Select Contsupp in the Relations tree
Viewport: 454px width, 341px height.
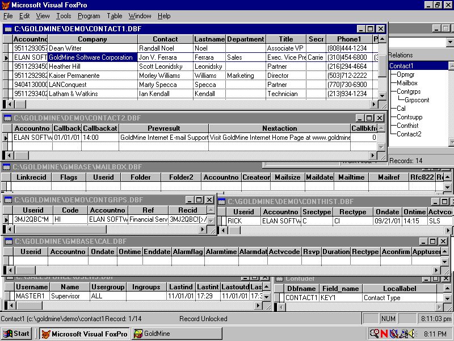[409, 117]
